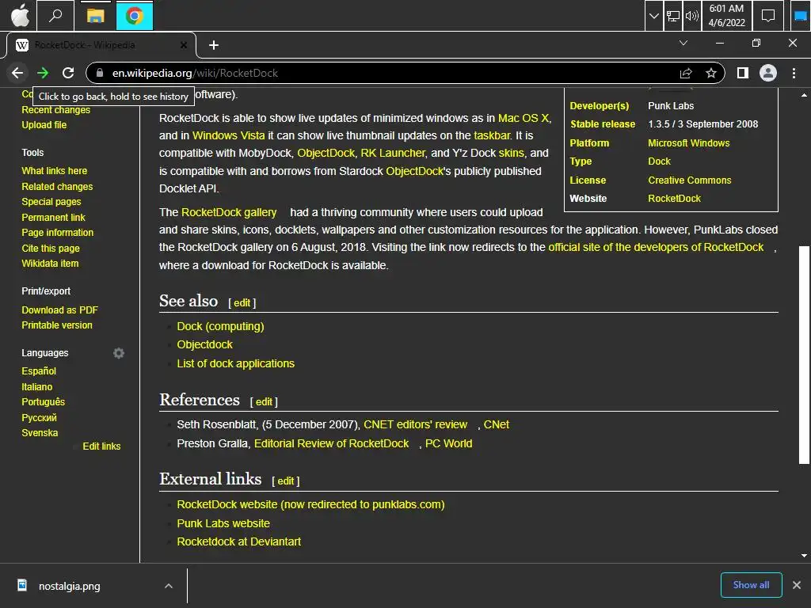Toggle Chrome side panel icon

coord(743,73)
